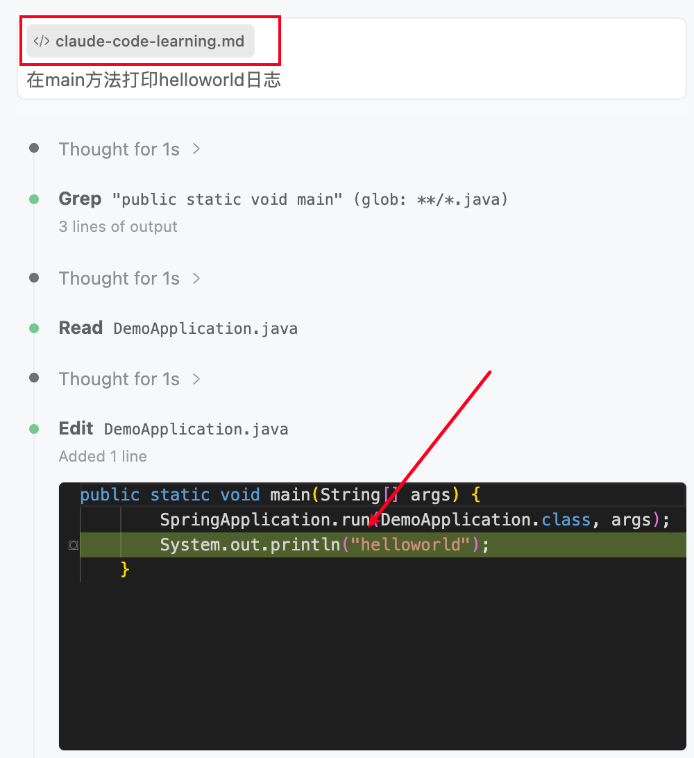Viewport: 694px width, 758px height.
Task: Open DemoApplication.java from the Read step
Action: tap(205, 328)
